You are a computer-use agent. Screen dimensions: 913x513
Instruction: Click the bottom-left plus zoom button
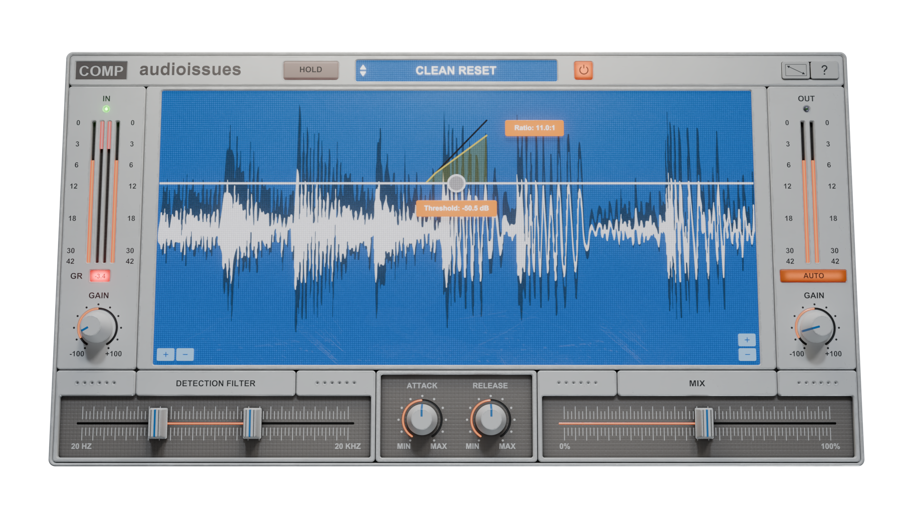tap(165, 354)
